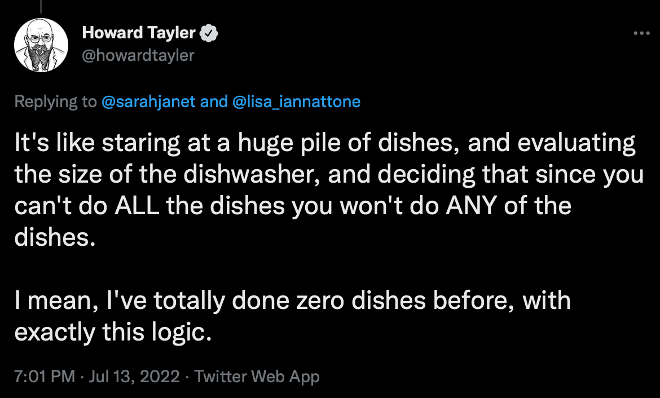Open Howard Tayler's profile picture

41,45
